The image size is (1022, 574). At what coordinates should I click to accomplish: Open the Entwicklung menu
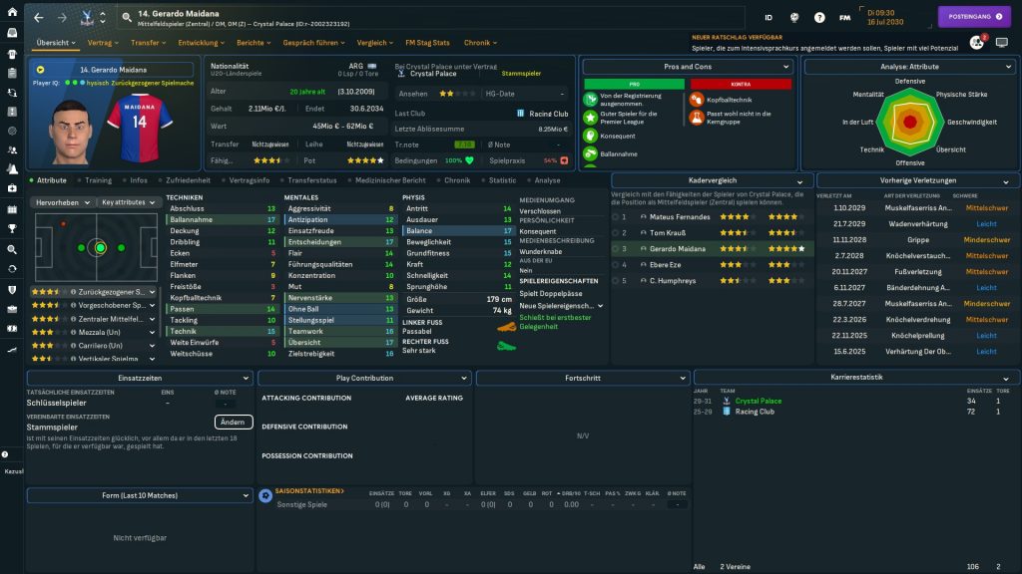tap(202, 43)
